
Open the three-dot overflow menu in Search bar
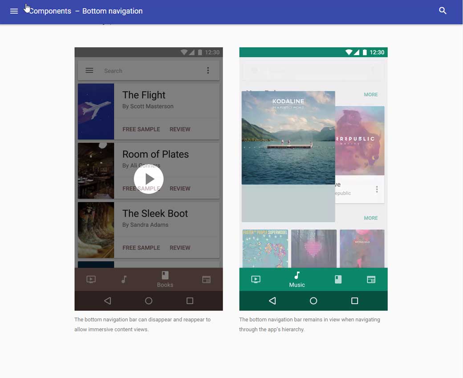[x=208, y=71]
